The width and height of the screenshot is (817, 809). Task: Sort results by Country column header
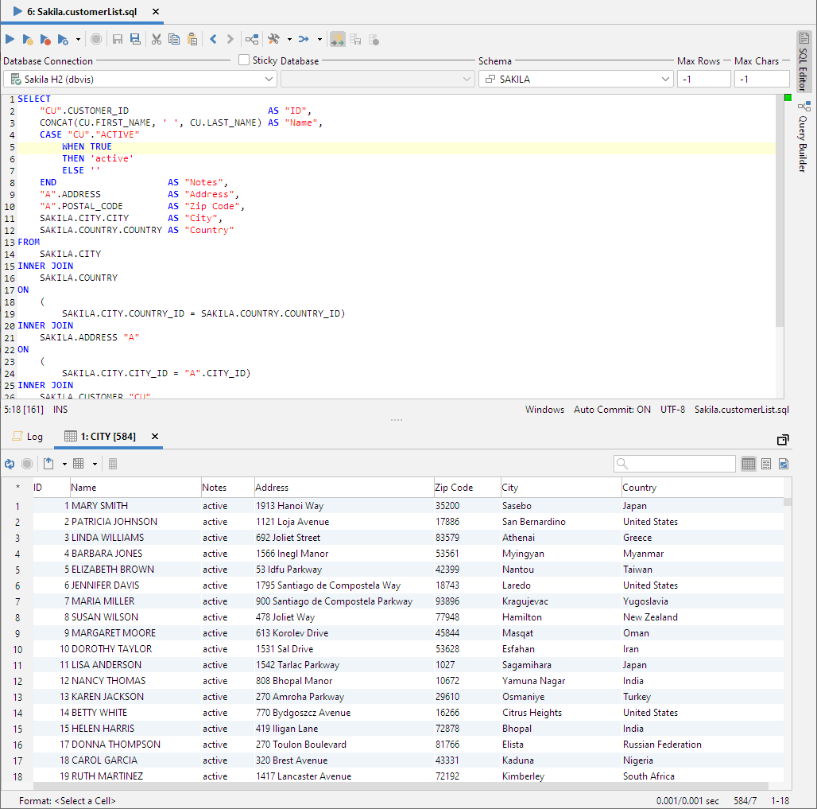pyautogui.click(x=640, y=488)
